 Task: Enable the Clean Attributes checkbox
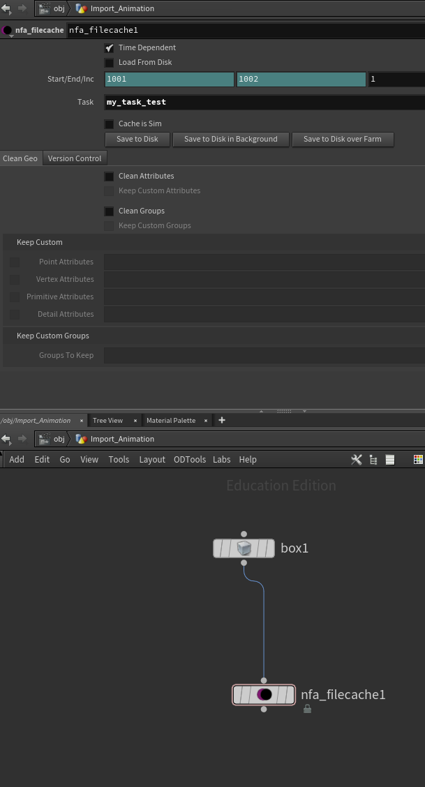point(109,177)
